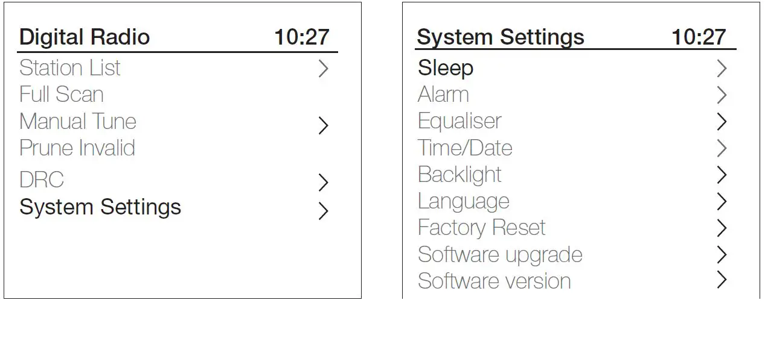Image resolution: width=765 pixels, height=350 pixels.
Task: Select System Settings in Digital Radio menu
Action: (x=100, y=207)
